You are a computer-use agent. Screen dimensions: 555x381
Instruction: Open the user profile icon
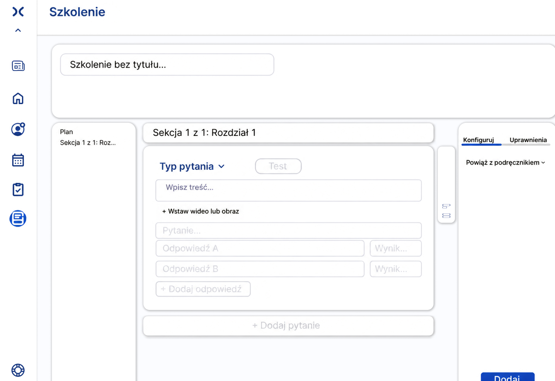pyautogui.click(x=18, y=129)
